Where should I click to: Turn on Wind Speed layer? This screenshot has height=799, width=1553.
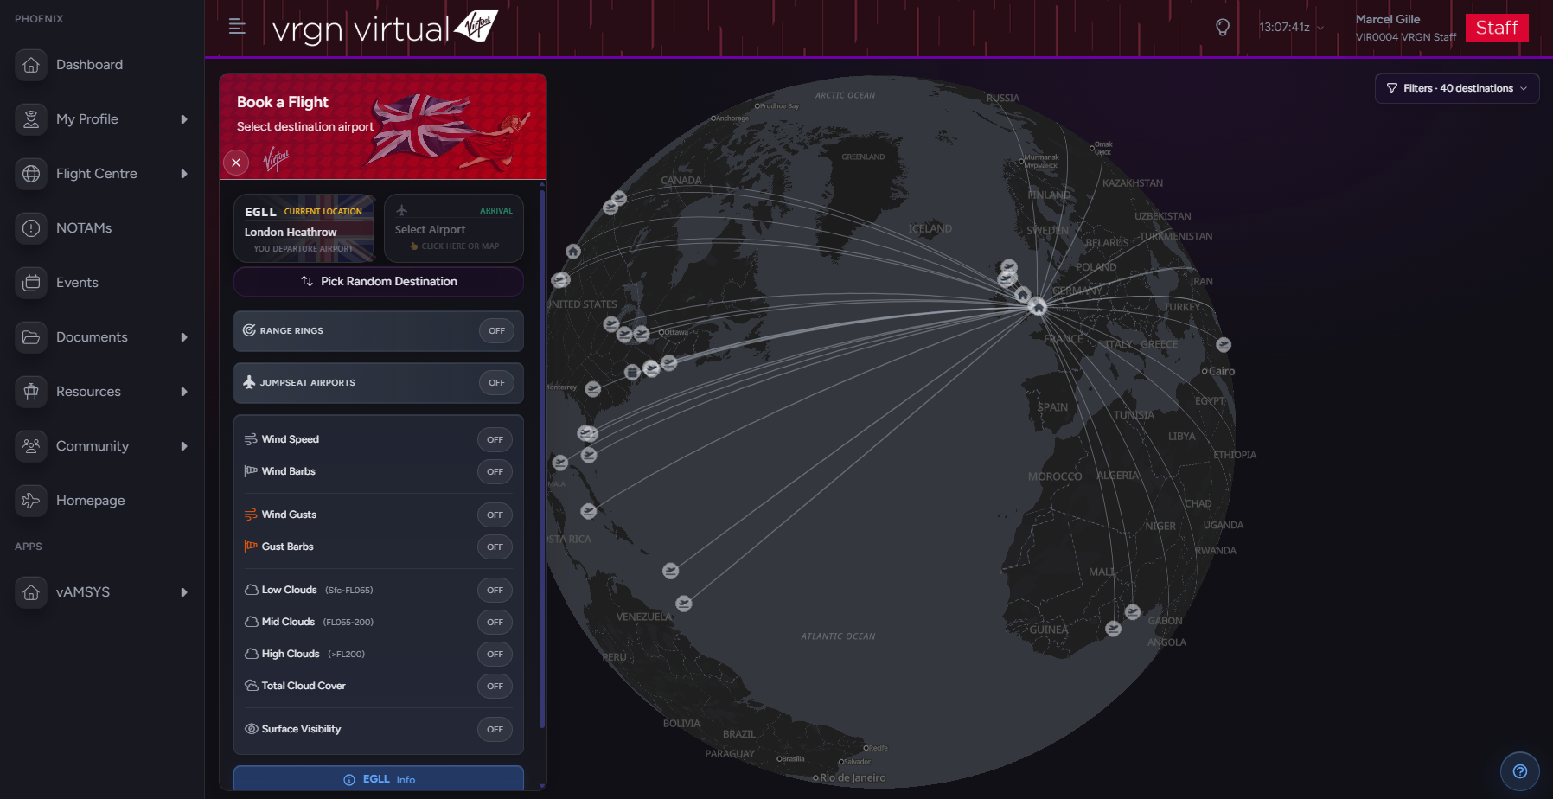495,440
